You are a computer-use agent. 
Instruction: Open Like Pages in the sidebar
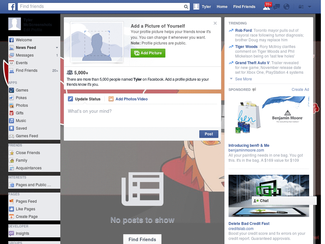tap(34, 209)
